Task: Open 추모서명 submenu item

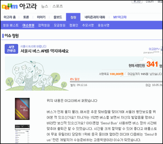Action: 88,25
